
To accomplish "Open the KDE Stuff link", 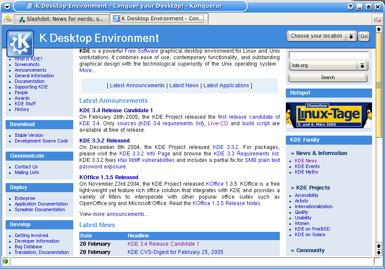I will click(x=25, y=104).
